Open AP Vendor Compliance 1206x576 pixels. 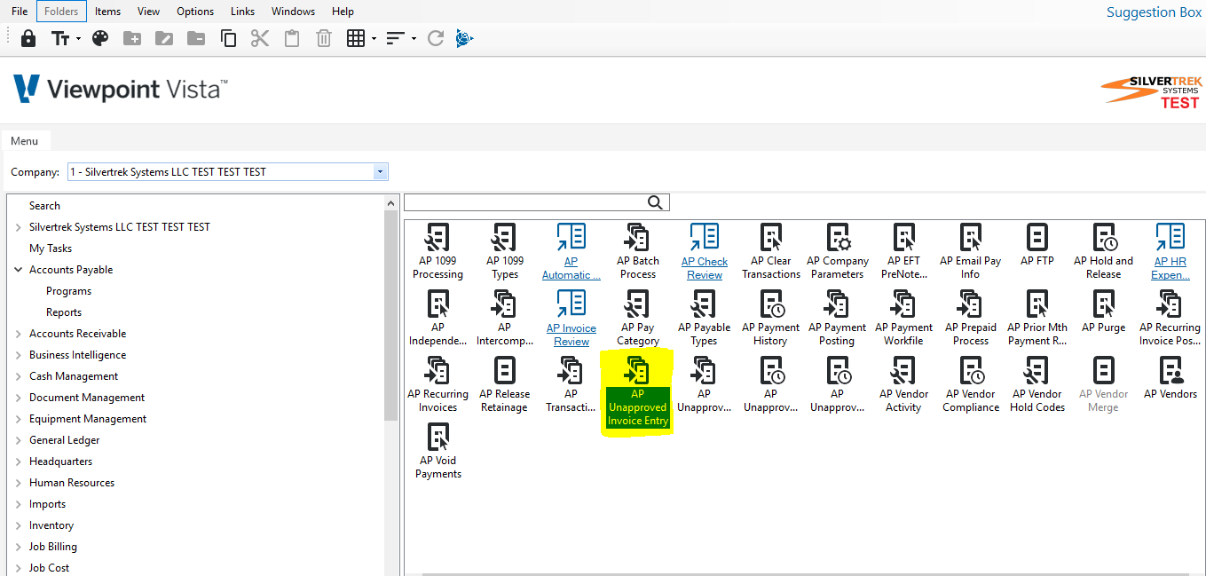tap(971, 384)
